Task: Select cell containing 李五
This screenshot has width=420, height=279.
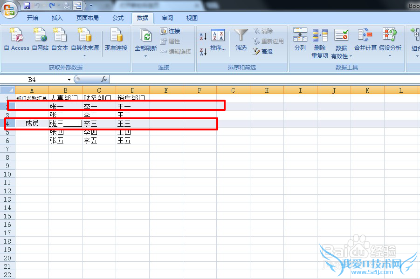Action: point(99,140)
